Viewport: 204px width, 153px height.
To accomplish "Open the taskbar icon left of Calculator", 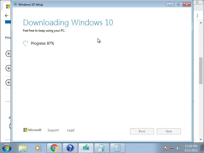I will [x=101, y=148].
